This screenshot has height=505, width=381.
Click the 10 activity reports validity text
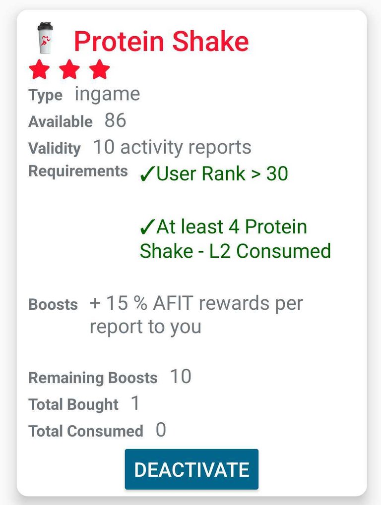172,148
